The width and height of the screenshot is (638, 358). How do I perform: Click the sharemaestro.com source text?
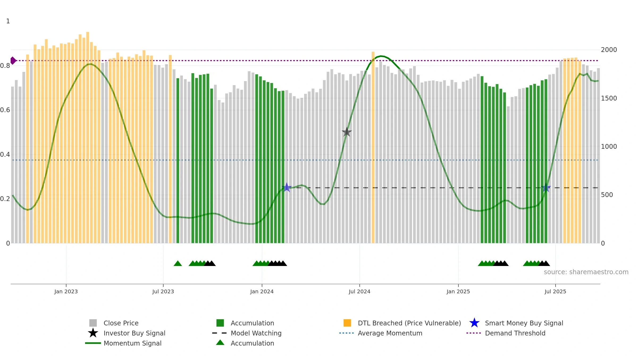586,272
